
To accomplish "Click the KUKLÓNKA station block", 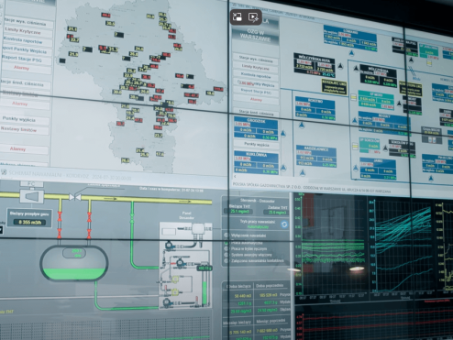I will [256, 163].
